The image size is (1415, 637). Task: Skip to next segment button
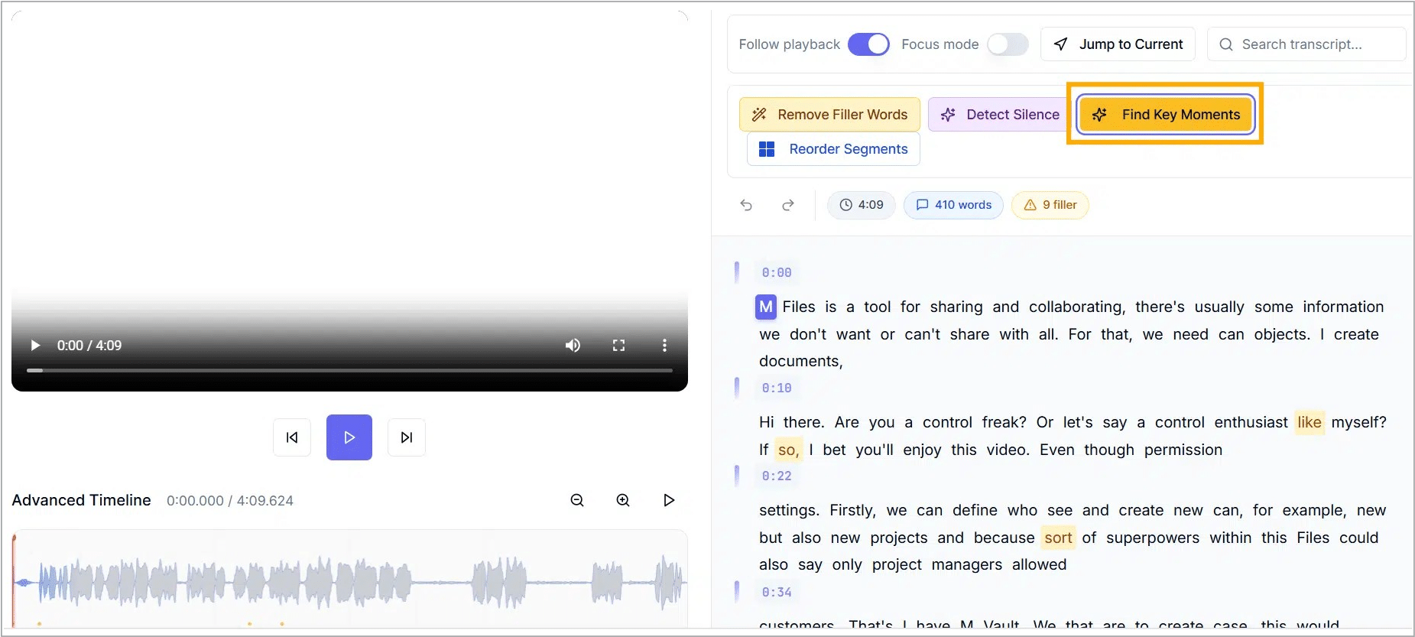(x=407, y=437)
